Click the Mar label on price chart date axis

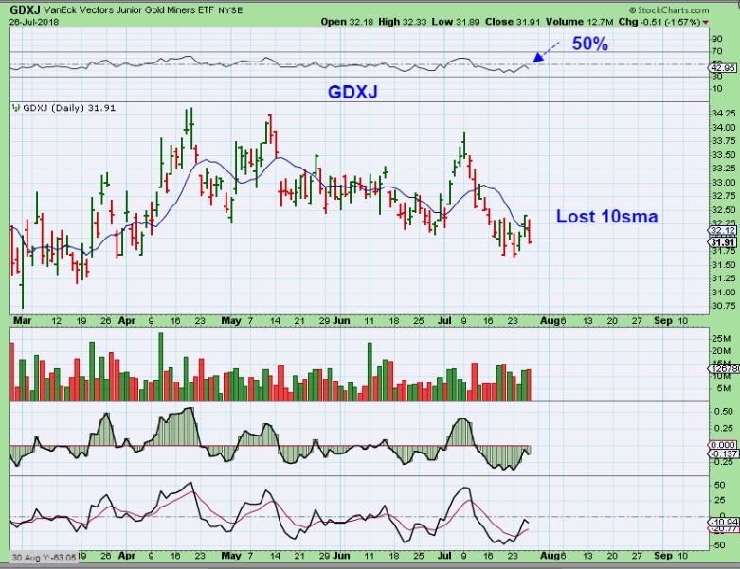pos(22,321)
